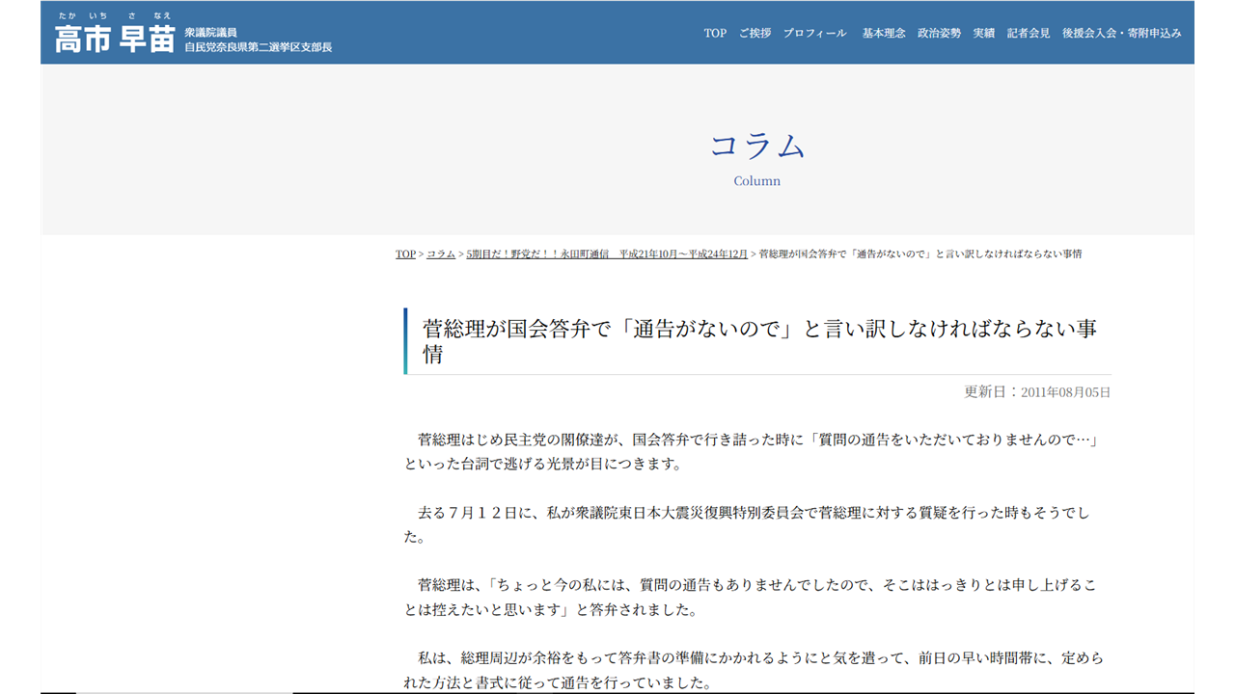Click the large コラム page title

(756, 146)
